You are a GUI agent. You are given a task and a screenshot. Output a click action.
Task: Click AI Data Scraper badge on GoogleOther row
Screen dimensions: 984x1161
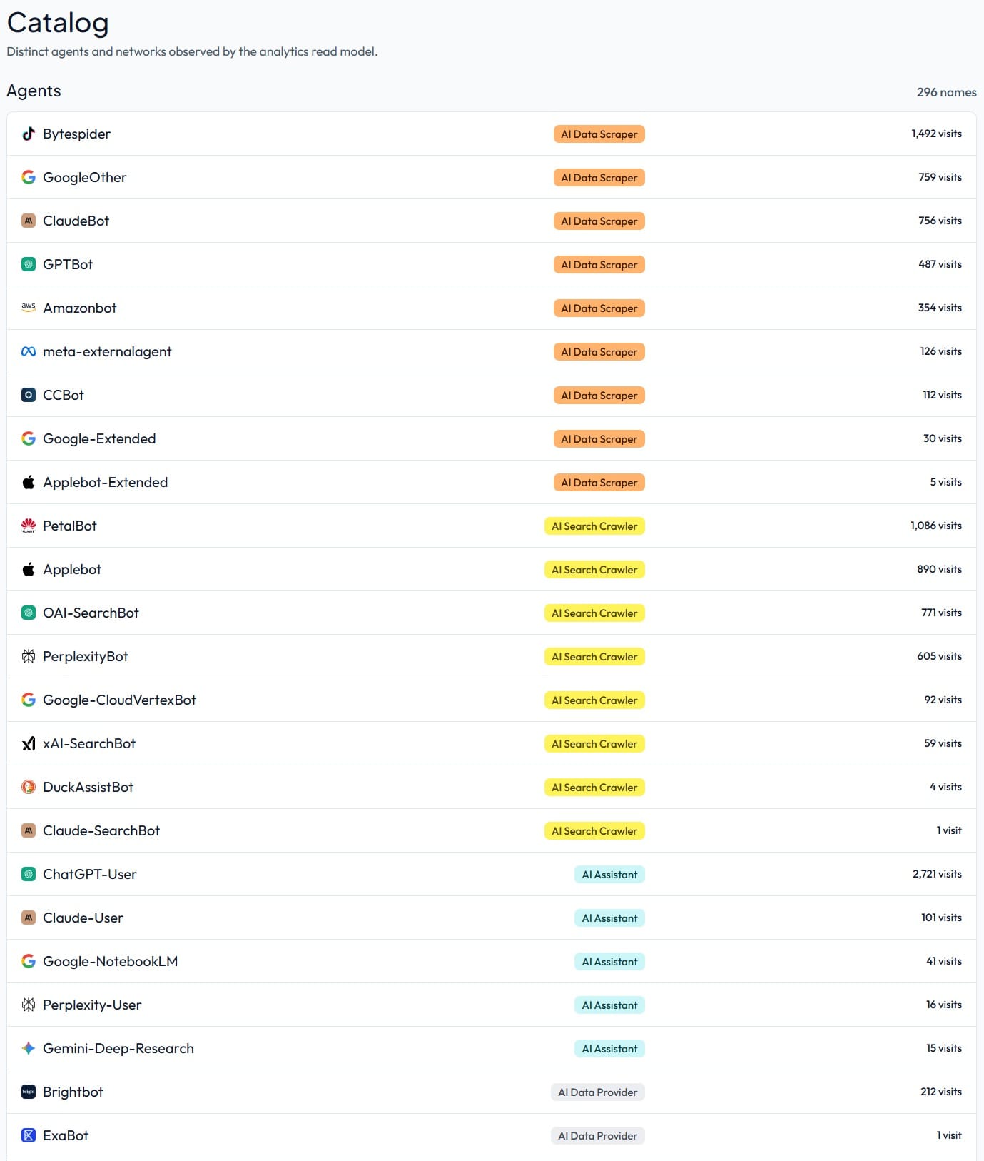599,177
